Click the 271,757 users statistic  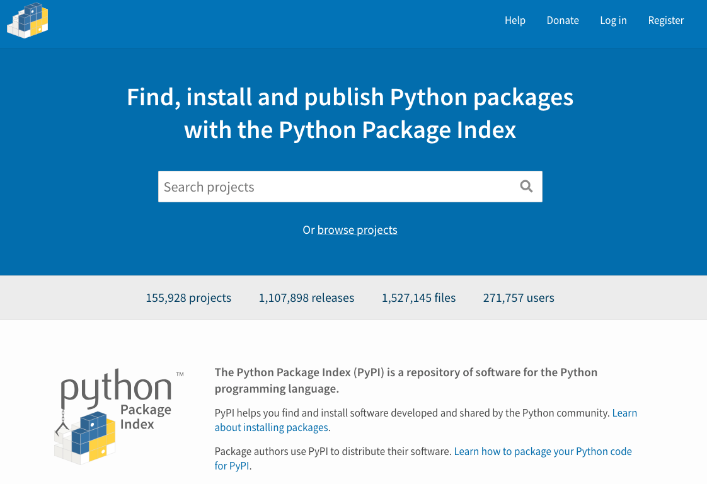click(x=519, y=298)
